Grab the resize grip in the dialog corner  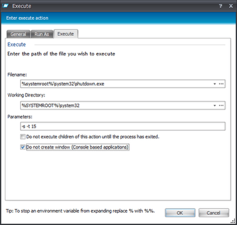233,221
